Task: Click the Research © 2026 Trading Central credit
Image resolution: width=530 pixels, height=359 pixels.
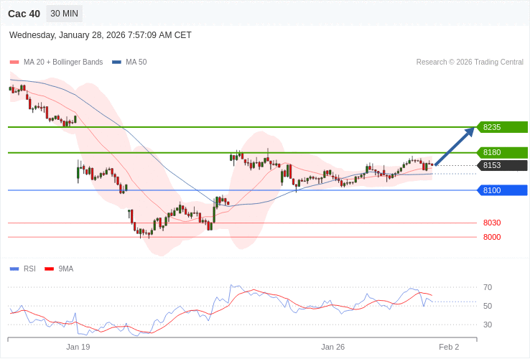Action: click(x=470, y=62)
